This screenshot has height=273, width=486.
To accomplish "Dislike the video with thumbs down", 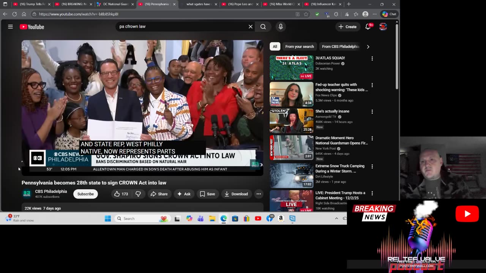I will (x=138, y=194).
